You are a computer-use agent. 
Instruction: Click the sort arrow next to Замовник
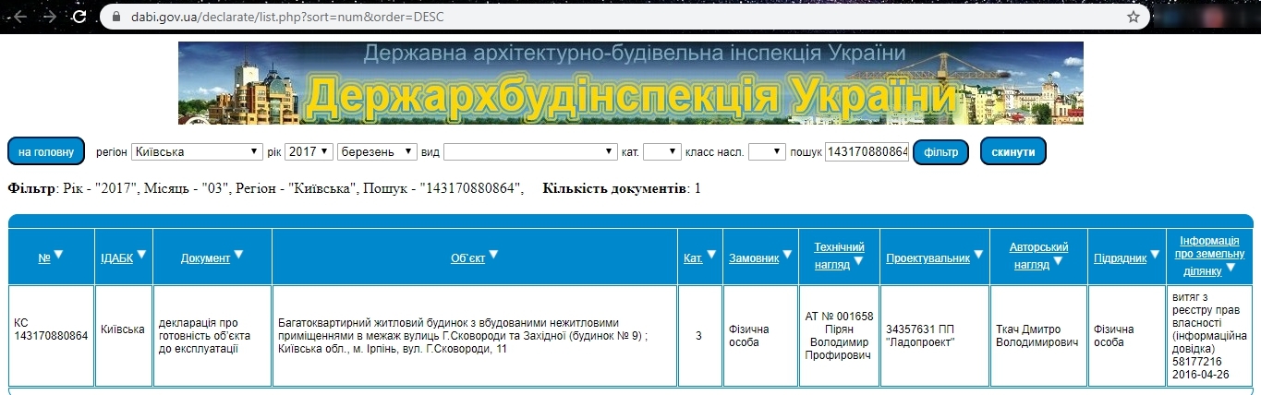(x=787, y=255)
